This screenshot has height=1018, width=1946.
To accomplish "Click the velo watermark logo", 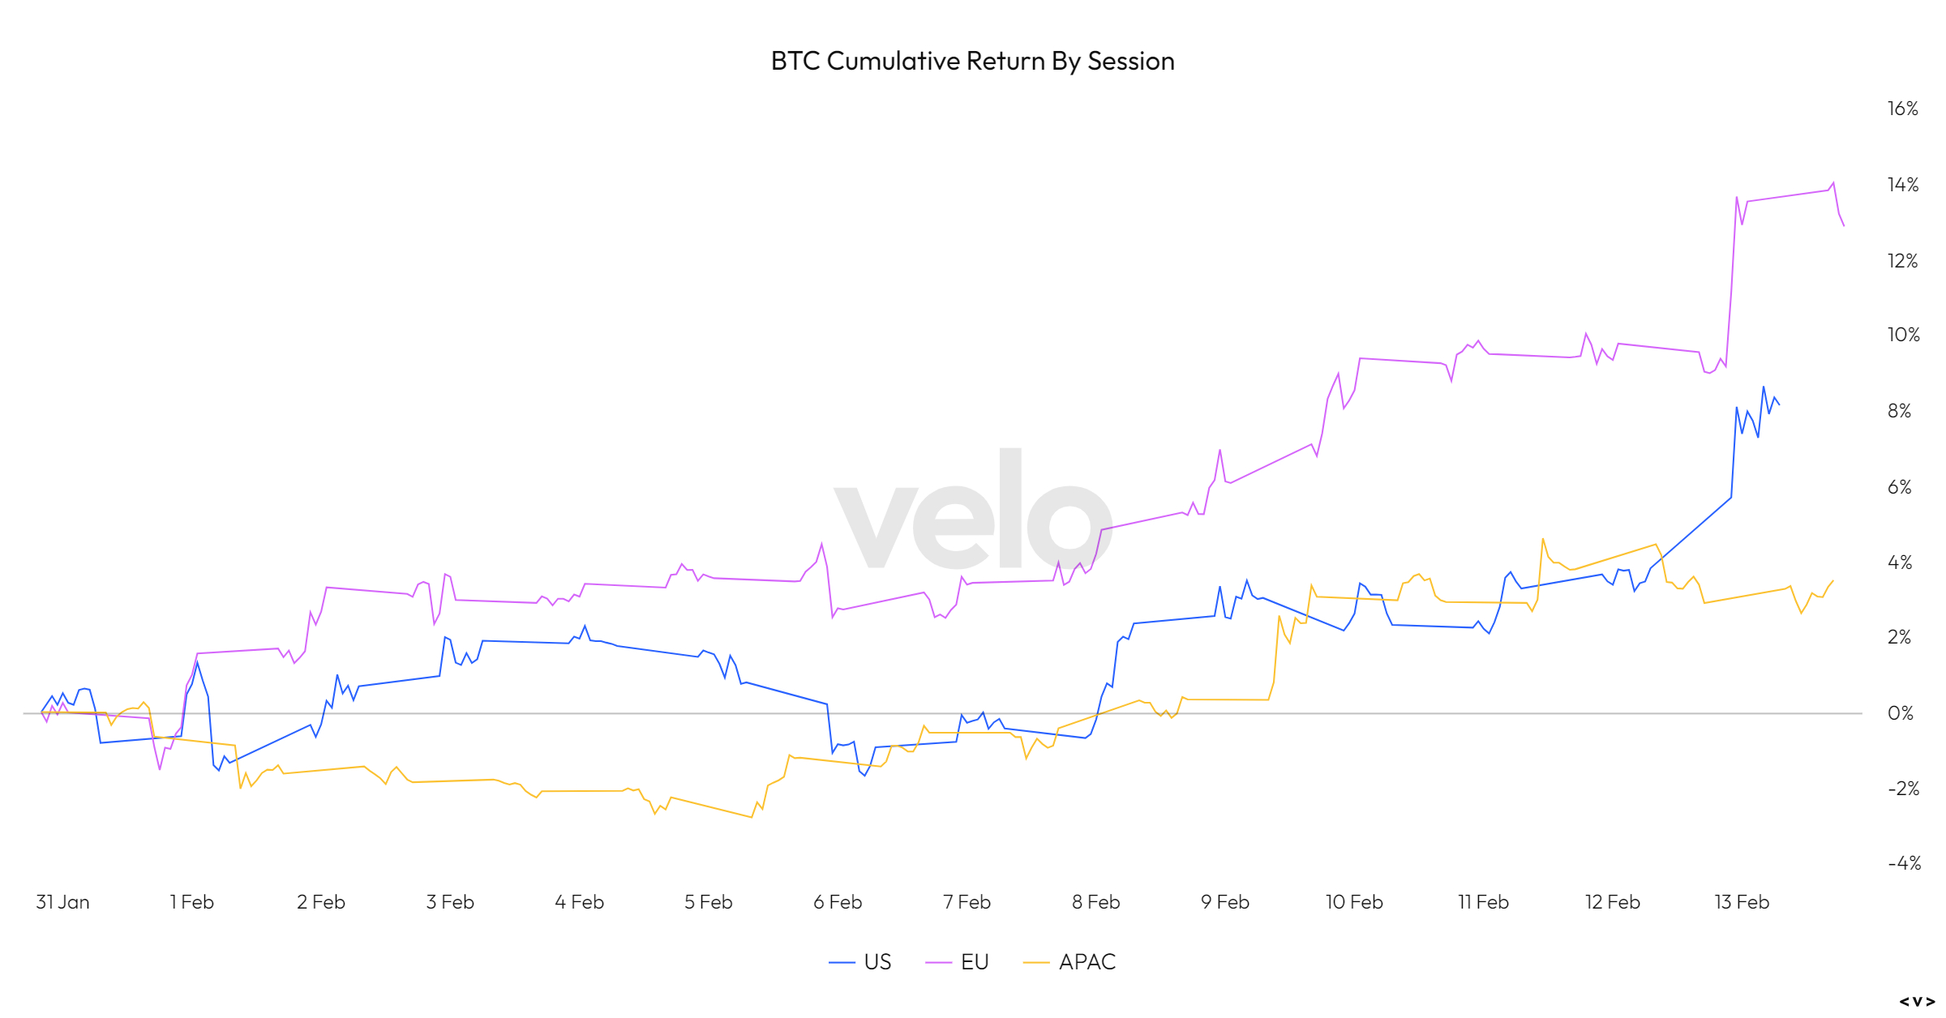I will [972, 511].
